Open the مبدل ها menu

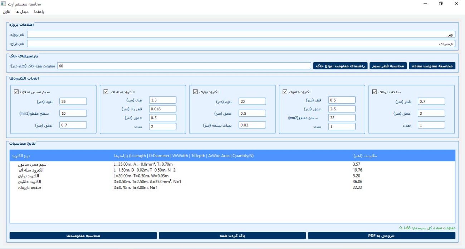[x=22, y=11]
